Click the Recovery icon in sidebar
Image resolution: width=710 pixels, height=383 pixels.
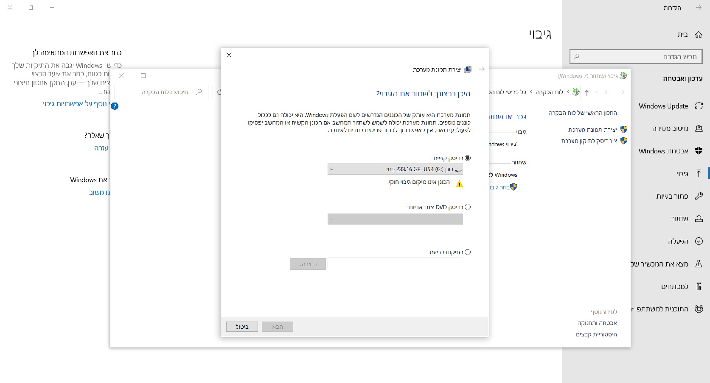tap(699, 219)
